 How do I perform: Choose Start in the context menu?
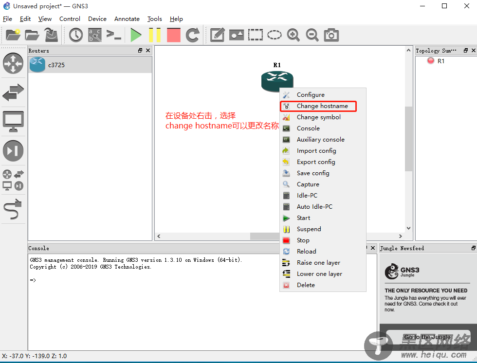323,218
